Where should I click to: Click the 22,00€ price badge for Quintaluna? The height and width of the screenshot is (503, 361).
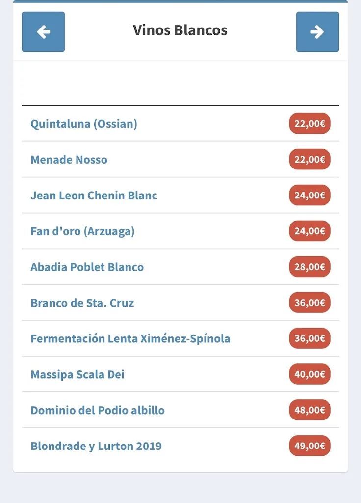tap(309, 124)
